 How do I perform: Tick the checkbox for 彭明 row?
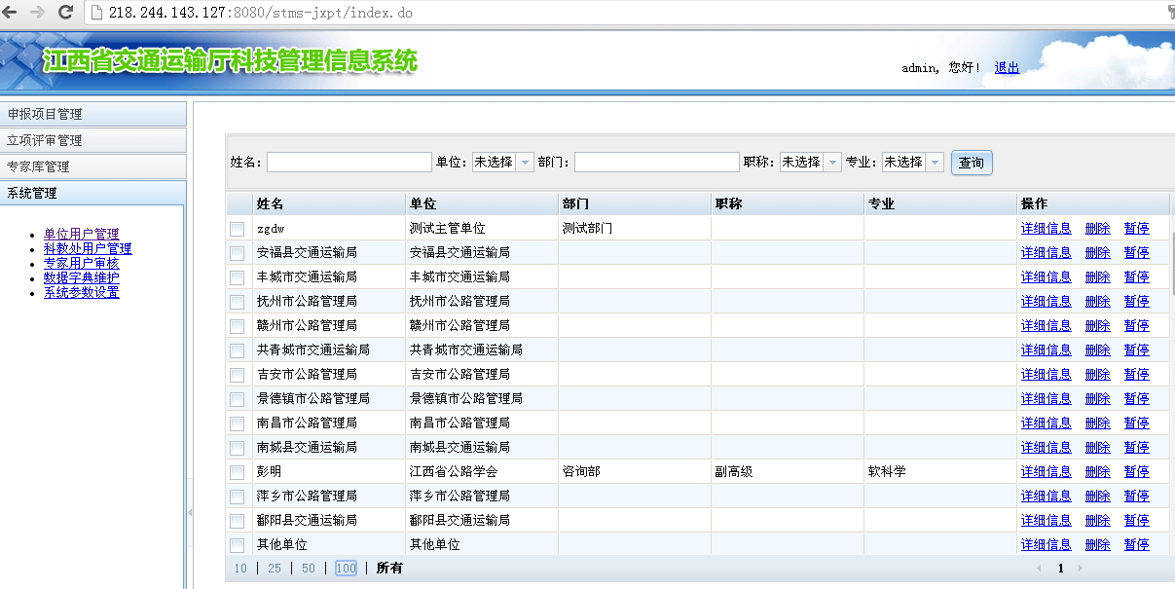click(x=237, y=472)
